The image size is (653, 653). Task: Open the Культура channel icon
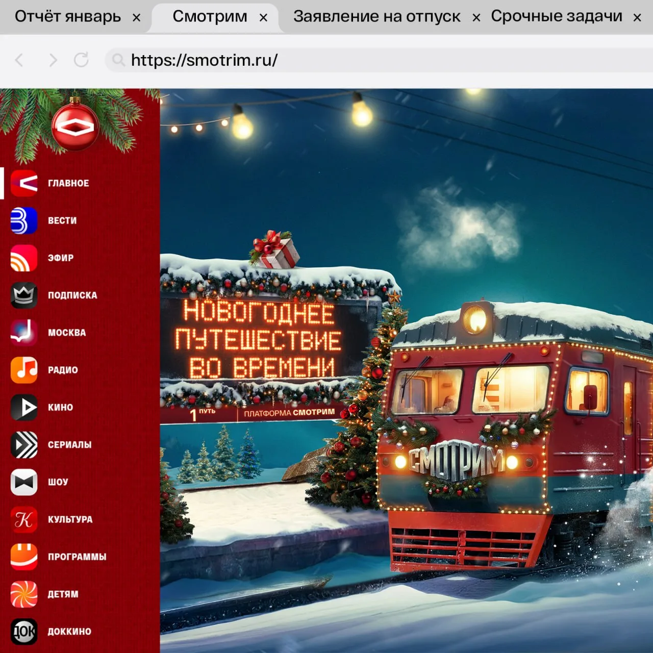[24, 519]
